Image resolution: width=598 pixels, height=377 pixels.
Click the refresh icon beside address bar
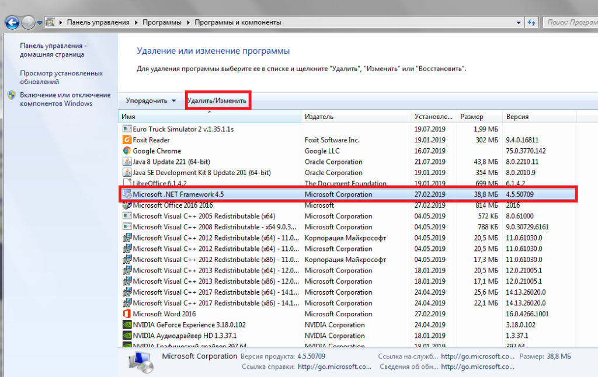[531, 22]
